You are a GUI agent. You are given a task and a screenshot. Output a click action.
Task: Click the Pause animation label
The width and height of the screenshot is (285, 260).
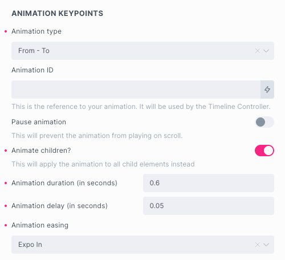[x=39, y=122]
